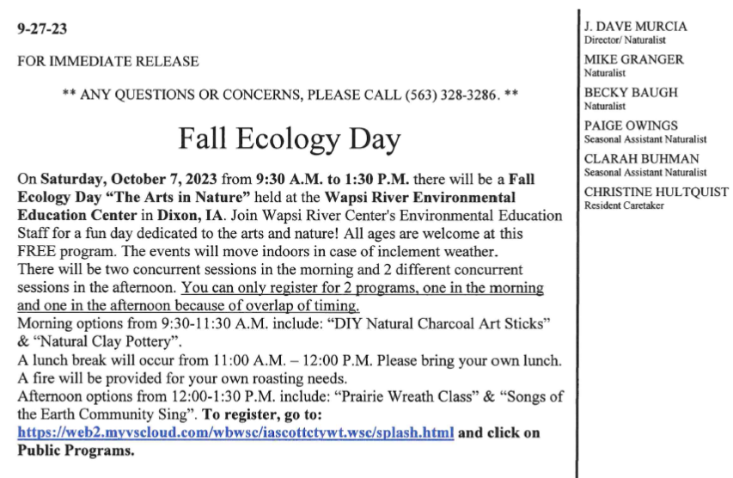The image size is (733, 478).
Task: Open the web2.myvscloud.com registration link
Action: (235, 433)
